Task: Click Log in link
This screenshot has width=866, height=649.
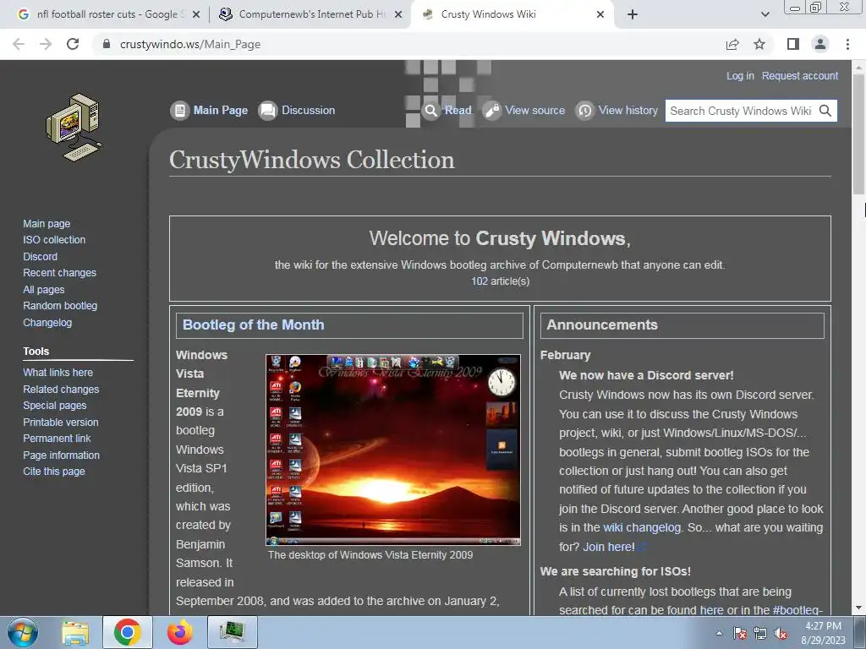Action: [x=740, y=75]
